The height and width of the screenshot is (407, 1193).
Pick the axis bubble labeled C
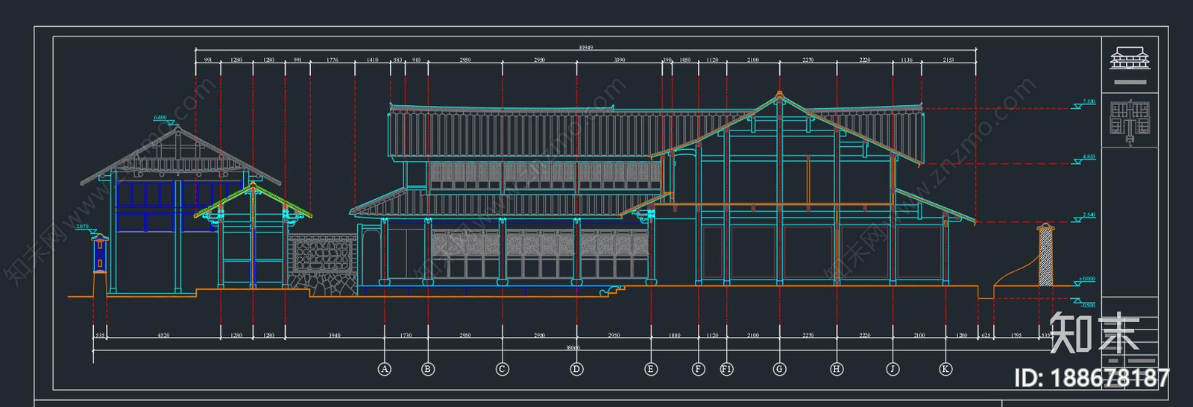(503, 369)
